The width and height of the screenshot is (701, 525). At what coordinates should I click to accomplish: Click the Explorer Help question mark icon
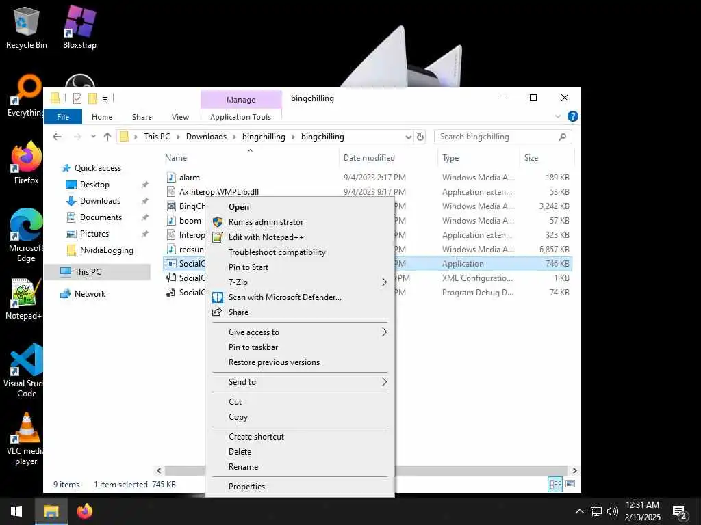(x=573, y=116)
